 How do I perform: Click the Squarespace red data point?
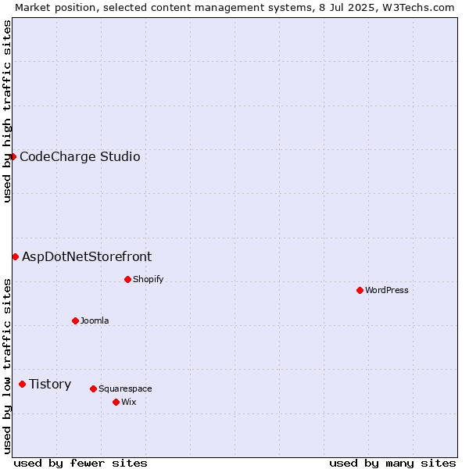coord(93,388)
